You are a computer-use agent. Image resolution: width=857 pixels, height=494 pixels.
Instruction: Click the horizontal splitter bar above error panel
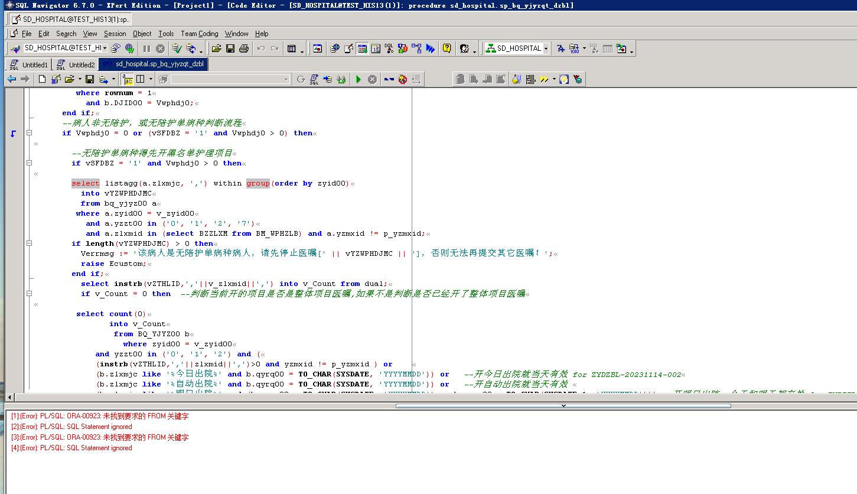tap(563, 406)
